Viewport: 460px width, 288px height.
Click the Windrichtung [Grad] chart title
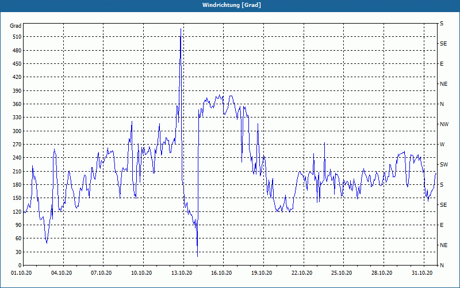click(232, 5)
